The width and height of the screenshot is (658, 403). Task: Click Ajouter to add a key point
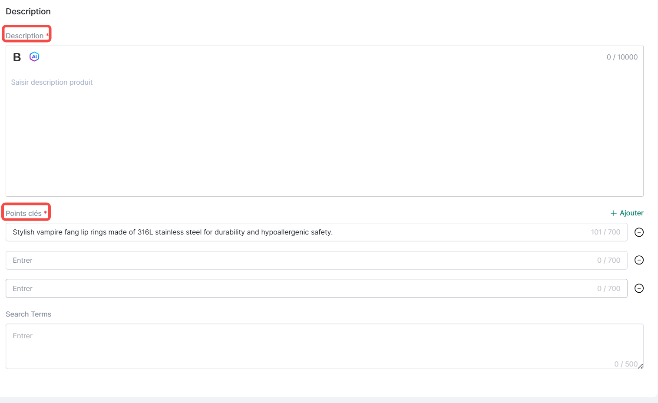click(627, 213)
